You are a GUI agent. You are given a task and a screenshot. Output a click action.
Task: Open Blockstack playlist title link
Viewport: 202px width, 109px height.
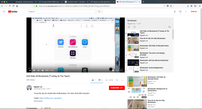[x=132, y=21]
